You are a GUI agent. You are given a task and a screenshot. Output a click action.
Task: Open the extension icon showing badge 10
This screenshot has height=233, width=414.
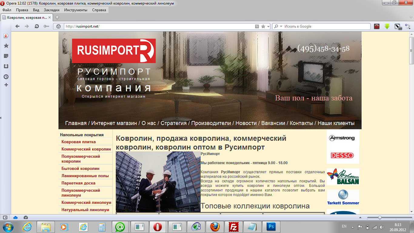click(x=398, y=27)
